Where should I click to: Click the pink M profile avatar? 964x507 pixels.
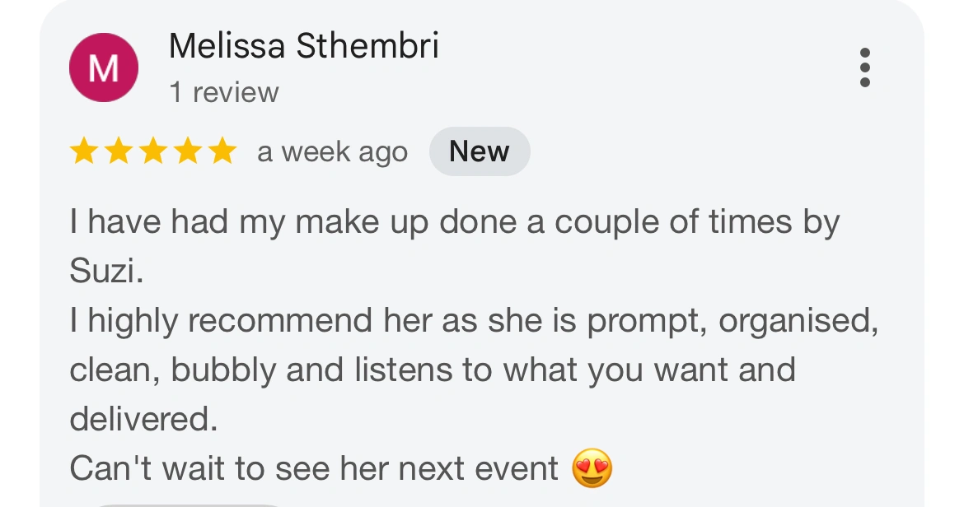103,67
